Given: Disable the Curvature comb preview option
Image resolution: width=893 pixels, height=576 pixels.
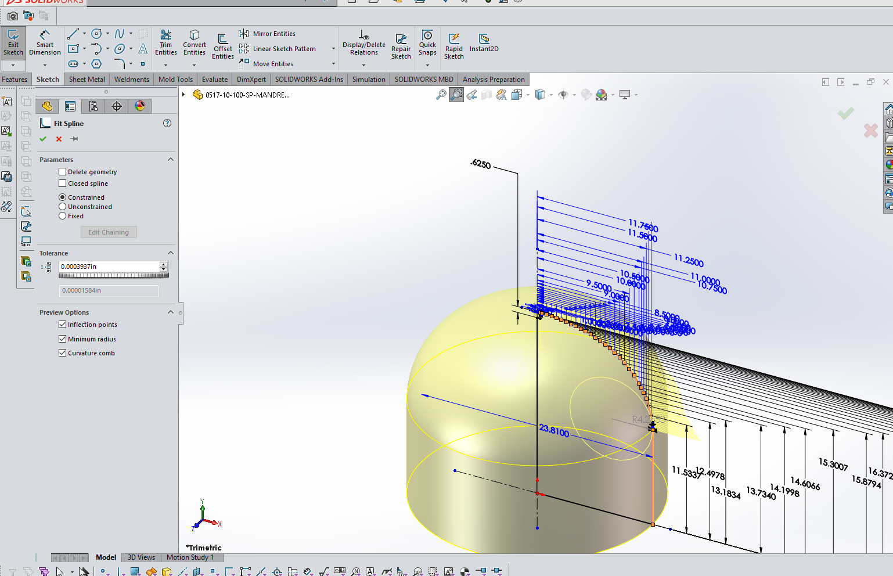Looking at the screenshot, I should point(62,353).
